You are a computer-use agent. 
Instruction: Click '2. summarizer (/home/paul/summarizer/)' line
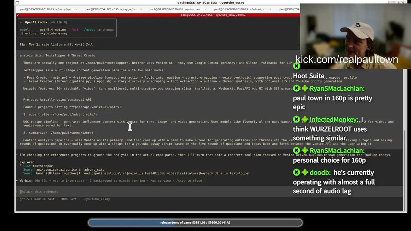click(58, 133)
